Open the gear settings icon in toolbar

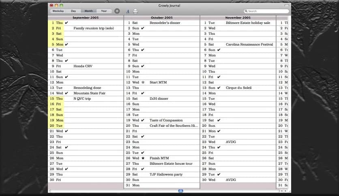(x=117, y=11)
